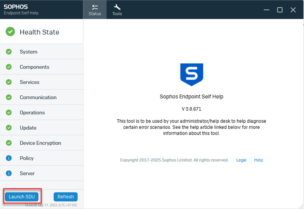Open the Status tab
The height and width of the screenshot is (209, 304).
[x=95, y=9]
